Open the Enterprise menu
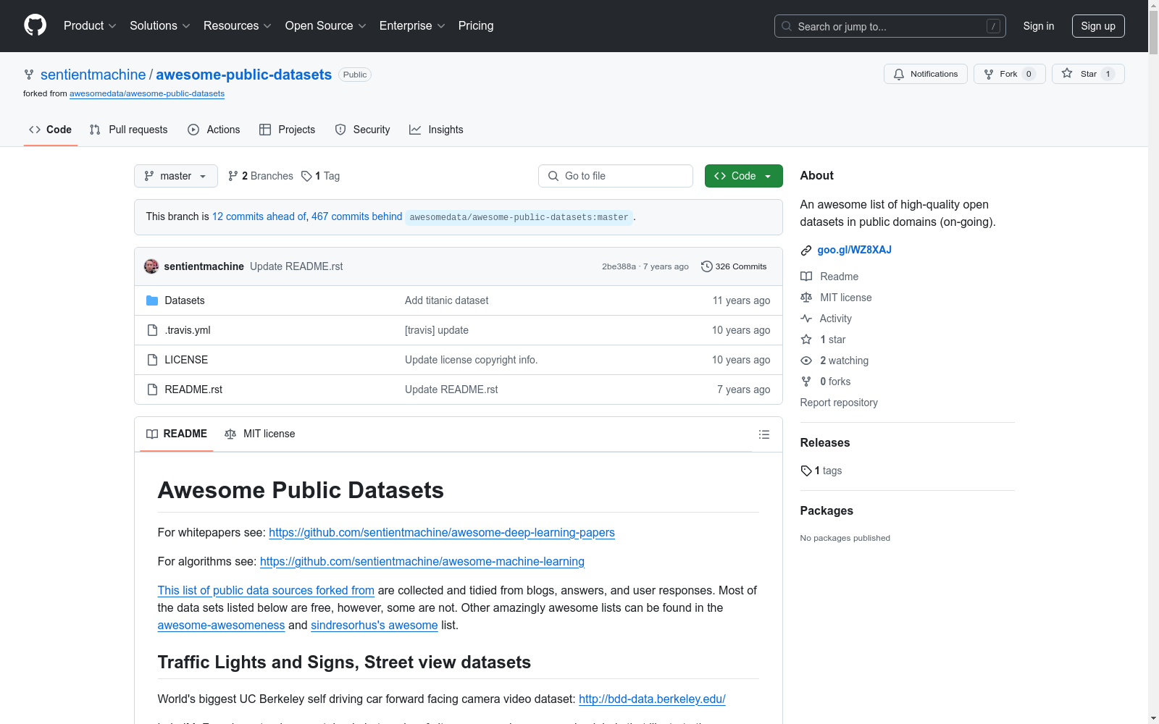The image size is (1159, 724). [x=412, y=26]
